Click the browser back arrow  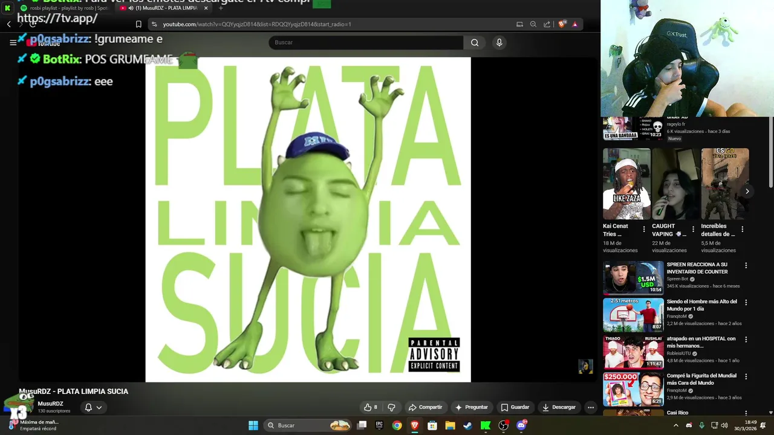point(8,24)
